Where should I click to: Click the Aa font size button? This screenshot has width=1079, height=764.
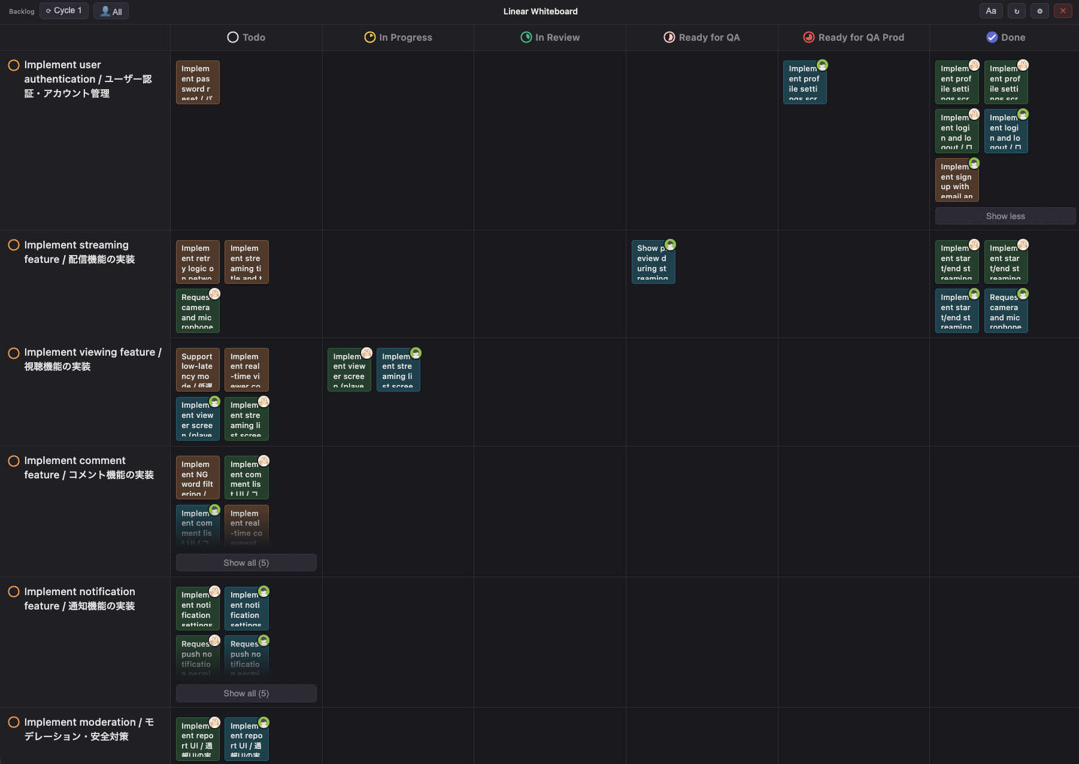tap(991, 11)
